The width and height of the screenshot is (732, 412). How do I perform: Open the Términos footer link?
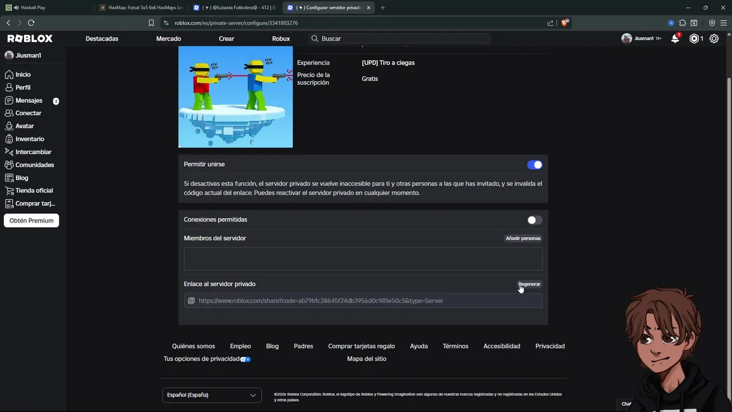pyautogui.click(x=455, y=346)
